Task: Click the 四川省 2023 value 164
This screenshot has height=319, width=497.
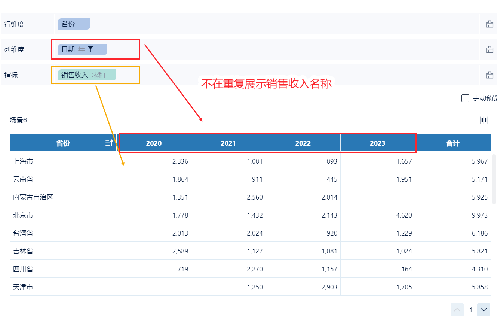Action: (407, 269)
